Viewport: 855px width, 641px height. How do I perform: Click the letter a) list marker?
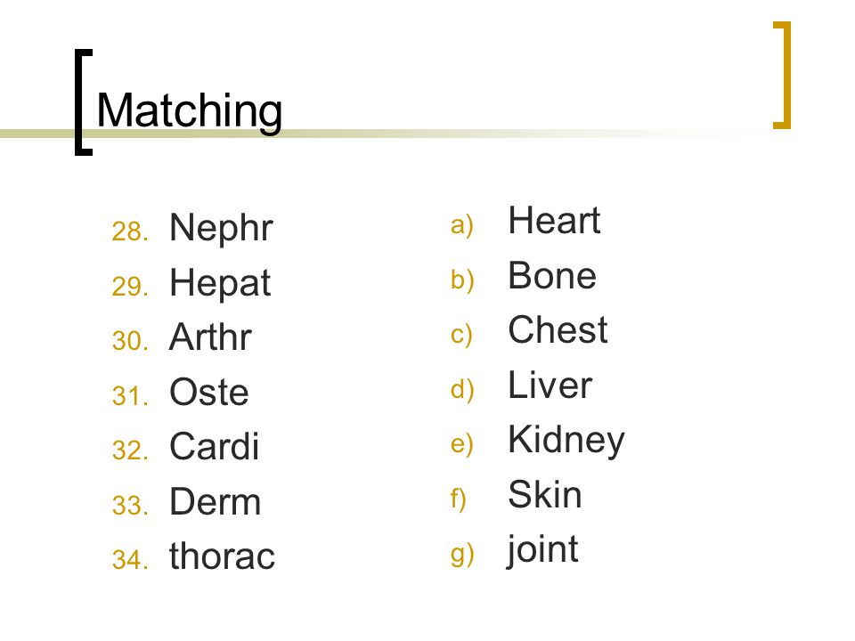tap(462, 225)
